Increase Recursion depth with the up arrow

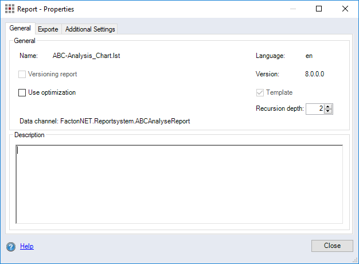coord(328,106)
